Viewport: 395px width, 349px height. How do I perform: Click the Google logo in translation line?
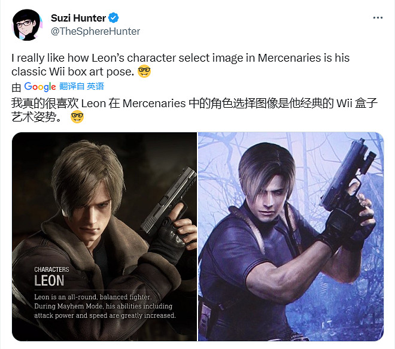(x=40, y=87)
